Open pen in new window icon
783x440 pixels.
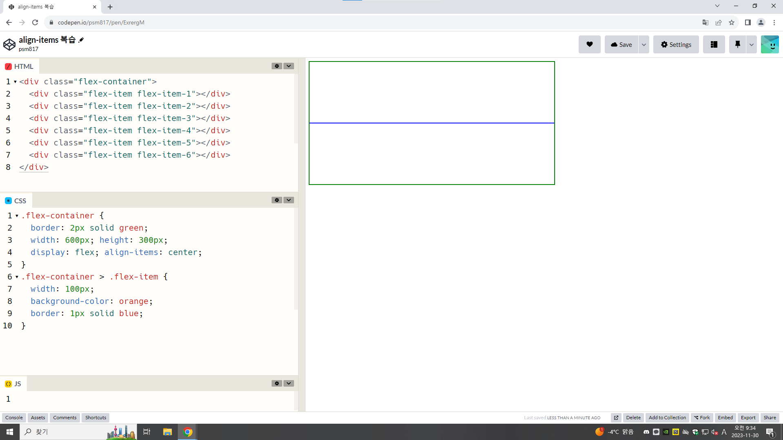[616, 418]
